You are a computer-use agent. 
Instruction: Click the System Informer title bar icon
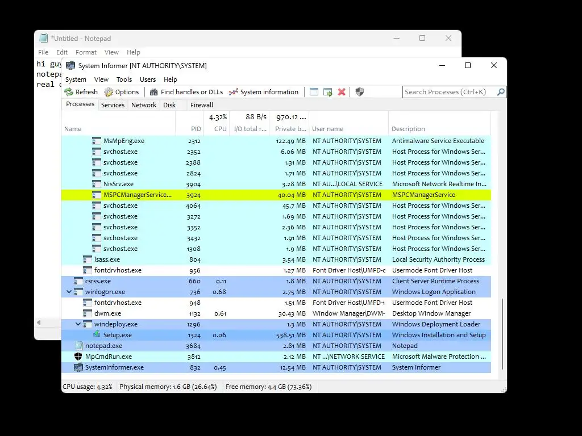70,66
